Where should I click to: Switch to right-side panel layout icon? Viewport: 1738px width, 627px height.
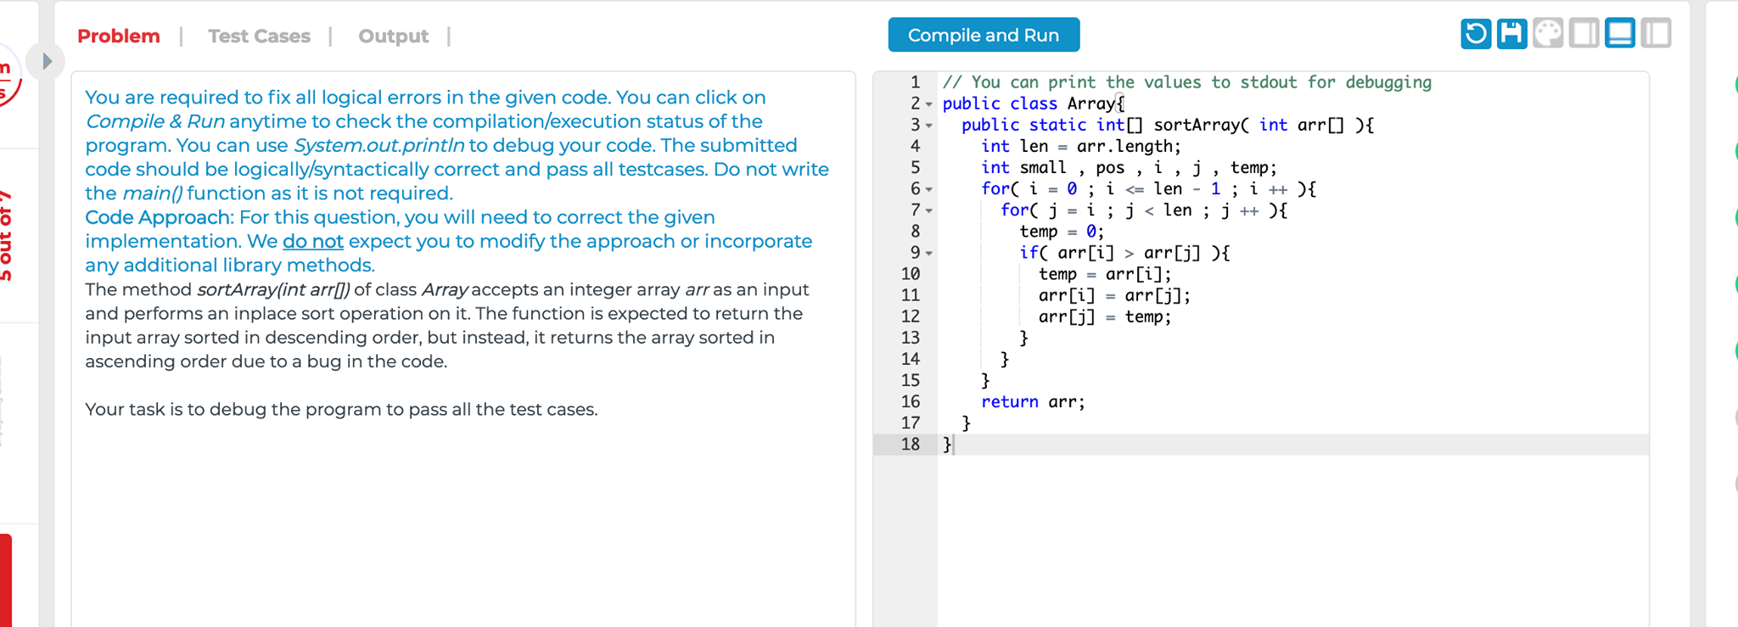click(x=1584, y=34)
